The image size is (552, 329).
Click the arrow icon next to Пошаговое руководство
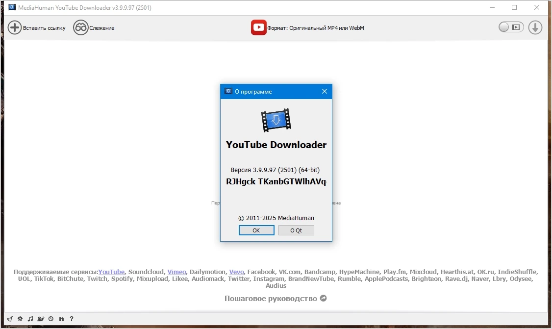(323, 298)
